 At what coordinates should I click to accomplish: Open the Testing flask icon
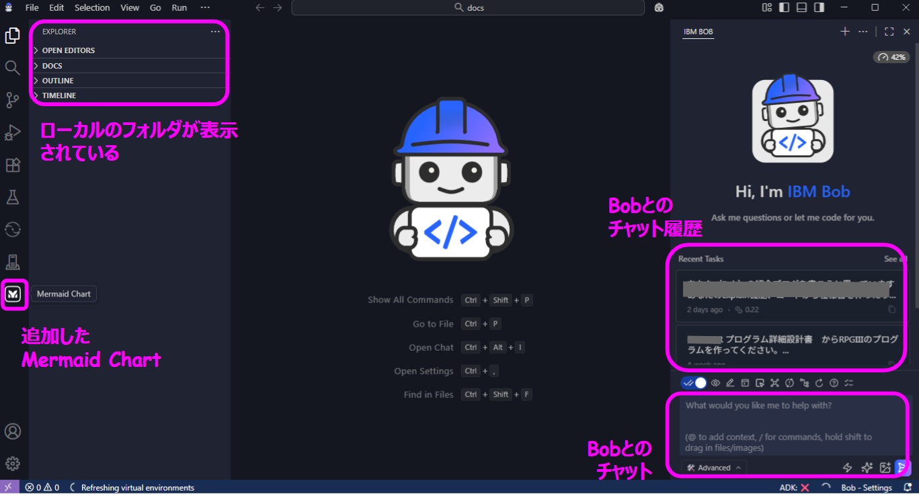tap(12, 197)
